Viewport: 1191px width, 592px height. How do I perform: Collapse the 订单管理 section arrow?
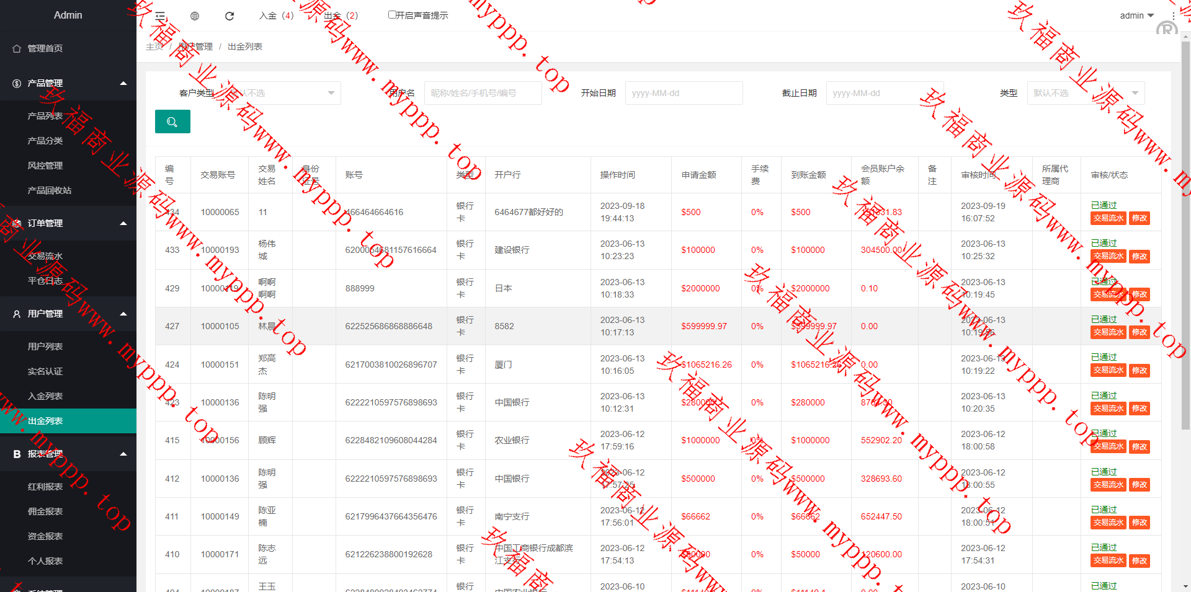(x=123, y=223)
